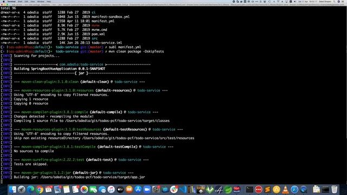The width and height of the screenshot is (347, 195).
Task: Open Google Chrome from the Dock
Action: coord(40,189)
